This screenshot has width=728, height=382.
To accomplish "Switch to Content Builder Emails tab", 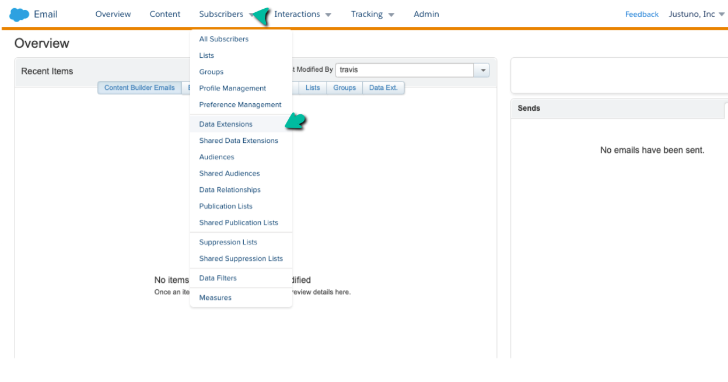I will click(139, 87).
